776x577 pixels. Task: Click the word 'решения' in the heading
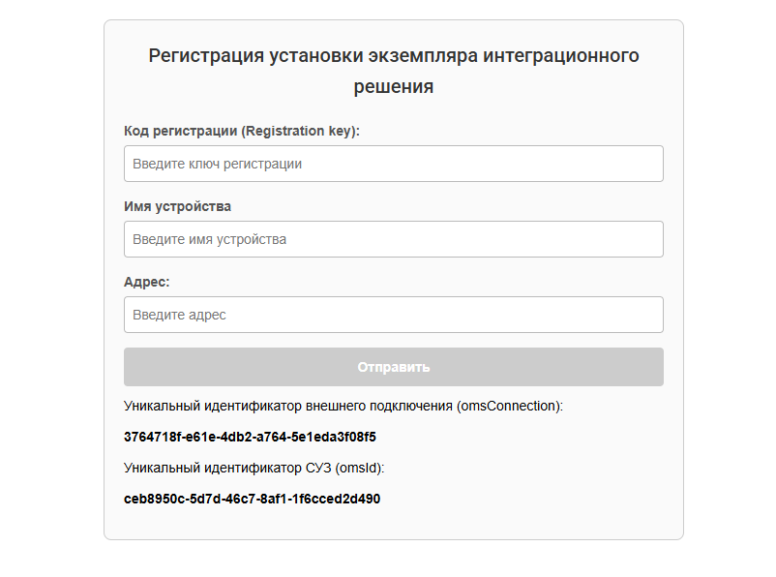click(393, 87)
